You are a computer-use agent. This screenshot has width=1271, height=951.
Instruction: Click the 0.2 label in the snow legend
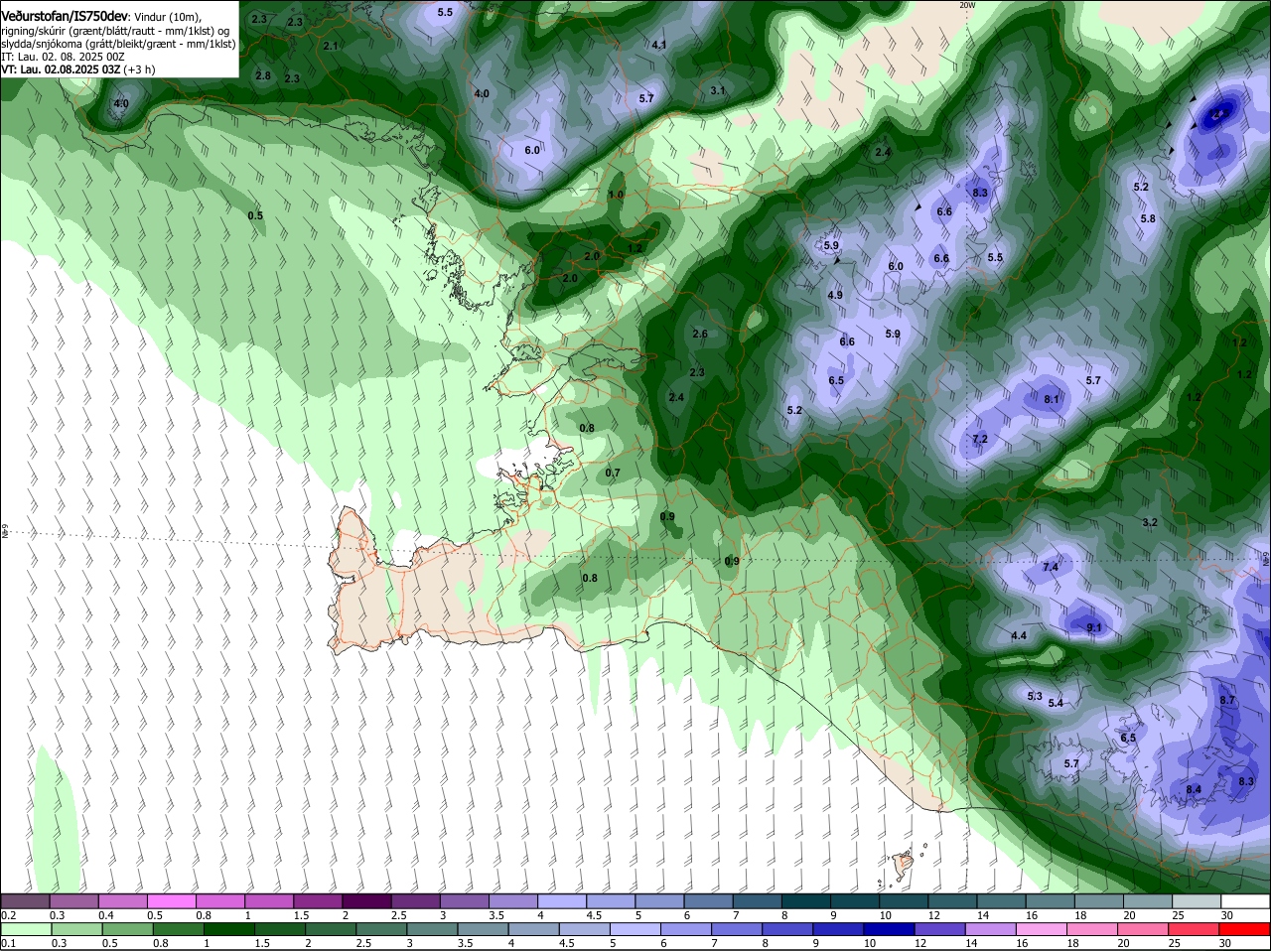(x=8, y=915)
